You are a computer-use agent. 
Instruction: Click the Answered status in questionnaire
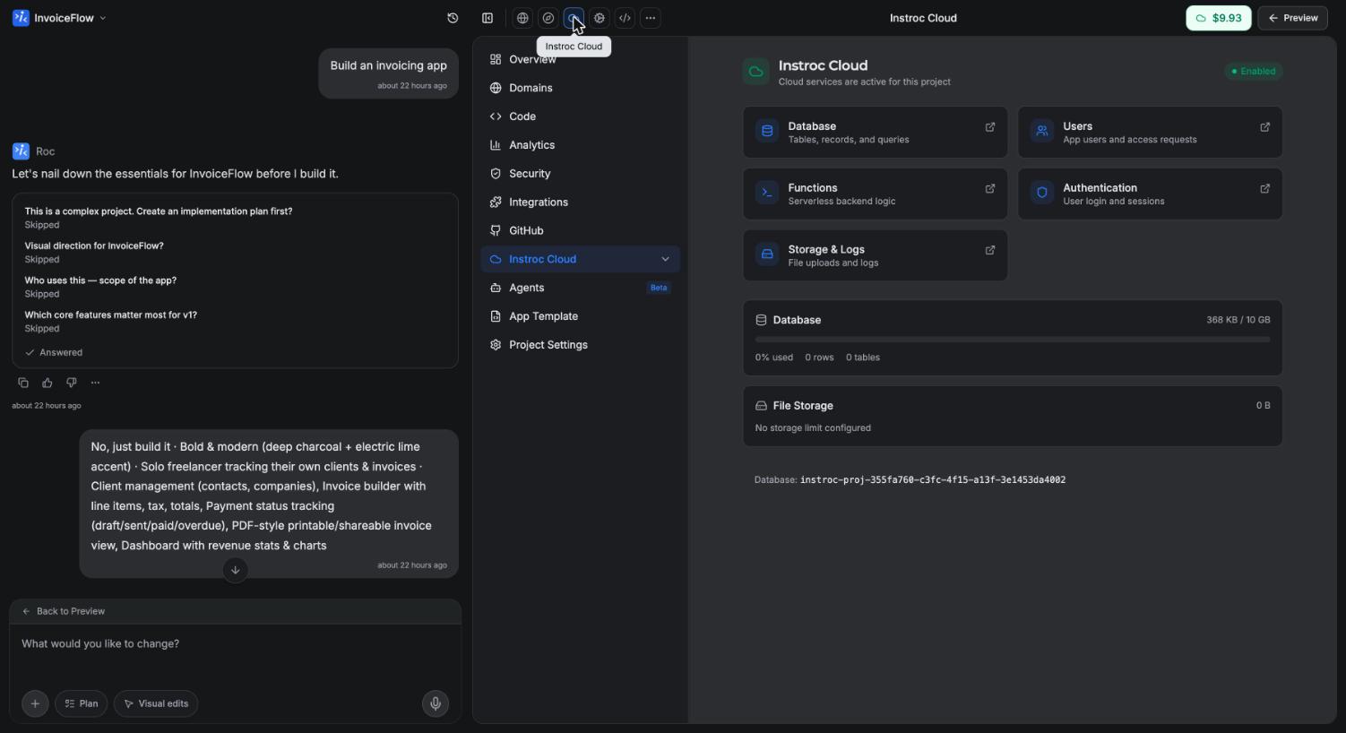pyautogui.click(x=54, y=353)
